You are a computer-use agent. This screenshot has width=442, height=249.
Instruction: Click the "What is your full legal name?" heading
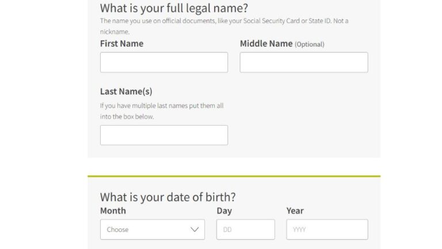click(x=174, y=8)
